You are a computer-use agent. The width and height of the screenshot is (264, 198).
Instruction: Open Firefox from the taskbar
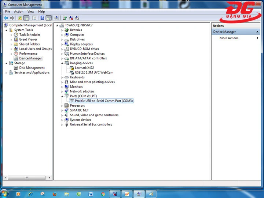coord(55,194)
